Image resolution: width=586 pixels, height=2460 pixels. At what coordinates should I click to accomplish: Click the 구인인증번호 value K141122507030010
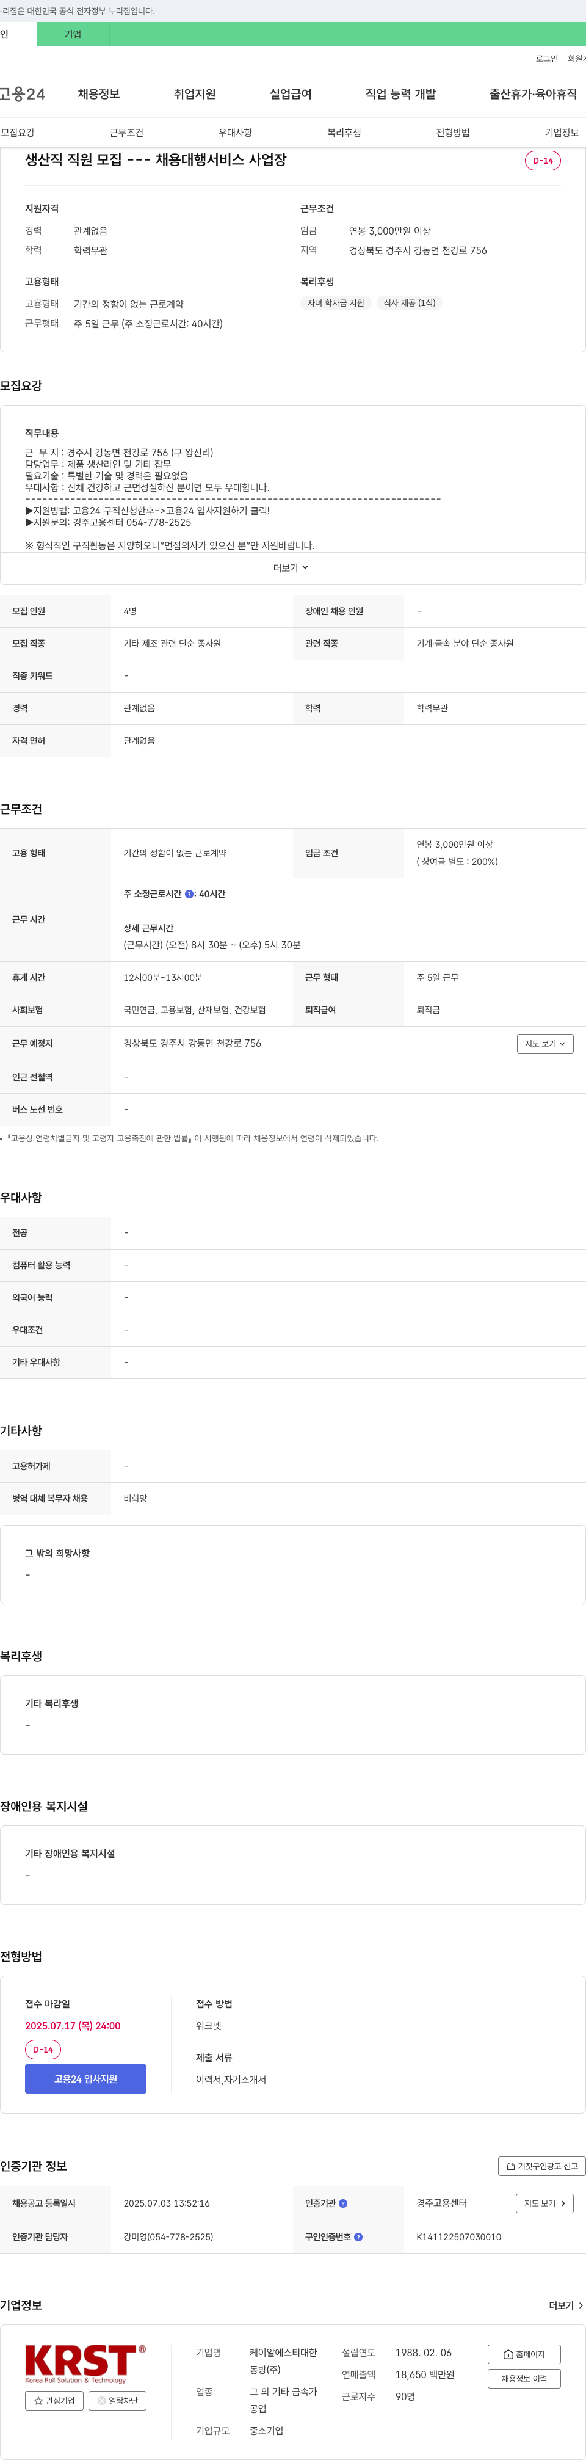click(x=458, y=2236)
